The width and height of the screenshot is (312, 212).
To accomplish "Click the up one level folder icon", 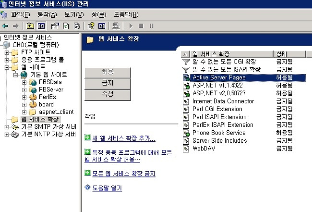I will point(30,26).
